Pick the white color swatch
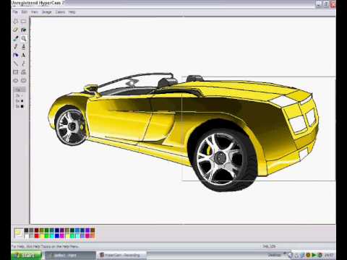 click(x=26, y=235)
